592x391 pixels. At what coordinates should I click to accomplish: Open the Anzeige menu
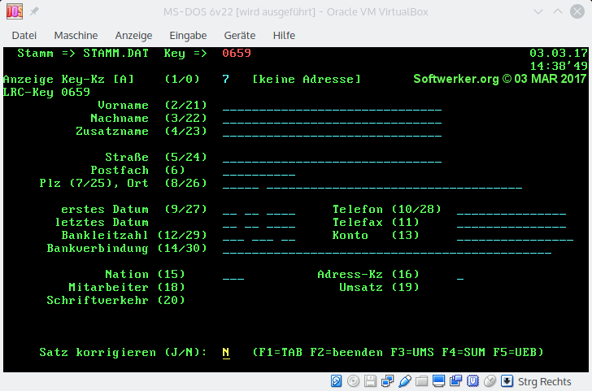point(133,36)
